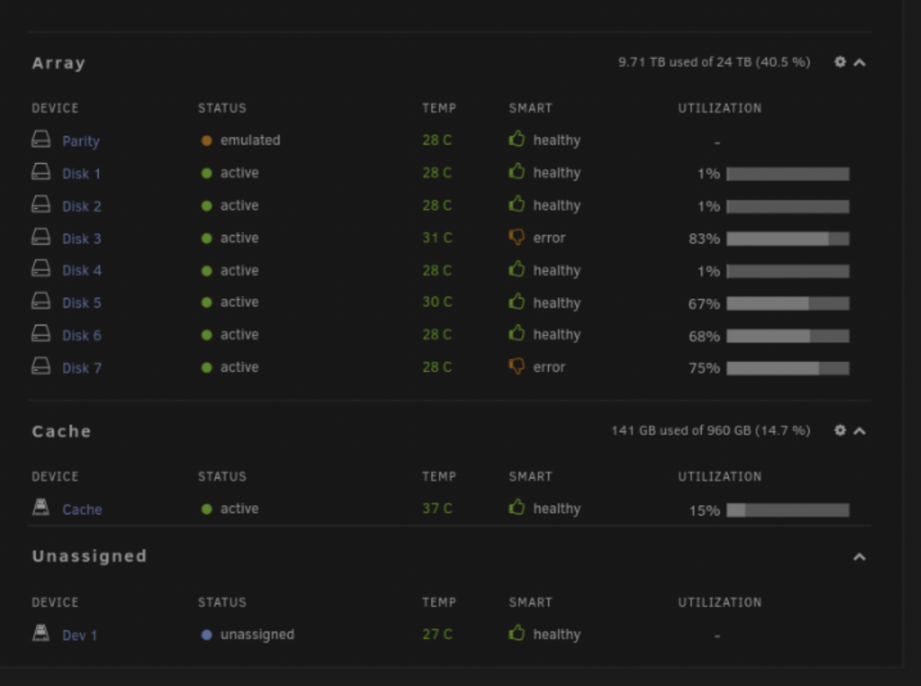The width and height of the screenshot is (921, 686).
Task: Open the Cache device link
Action: (82, 509)
